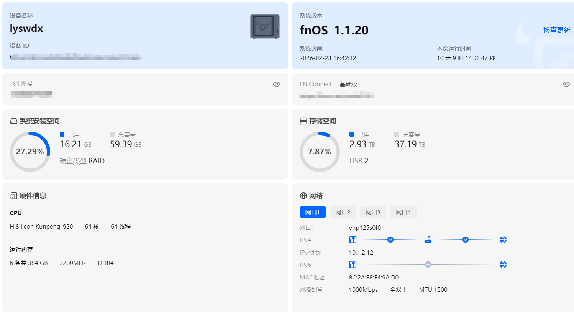Click the memory total "6 条共 384 GB"

[29, 263]
